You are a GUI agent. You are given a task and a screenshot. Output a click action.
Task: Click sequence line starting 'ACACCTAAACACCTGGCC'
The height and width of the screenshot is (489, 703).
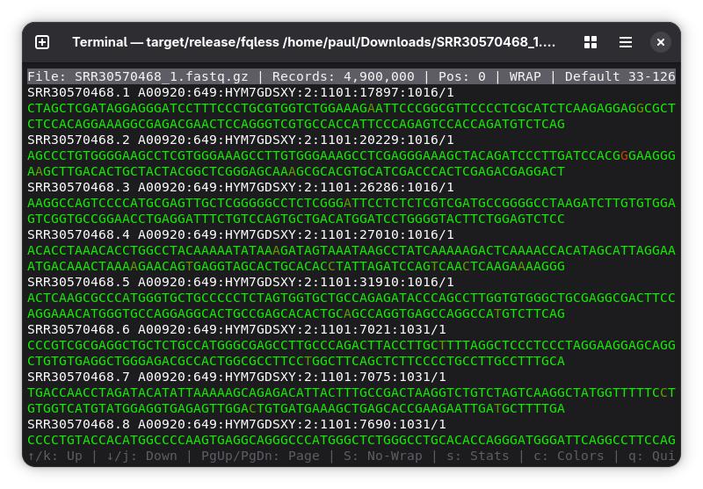351,251
